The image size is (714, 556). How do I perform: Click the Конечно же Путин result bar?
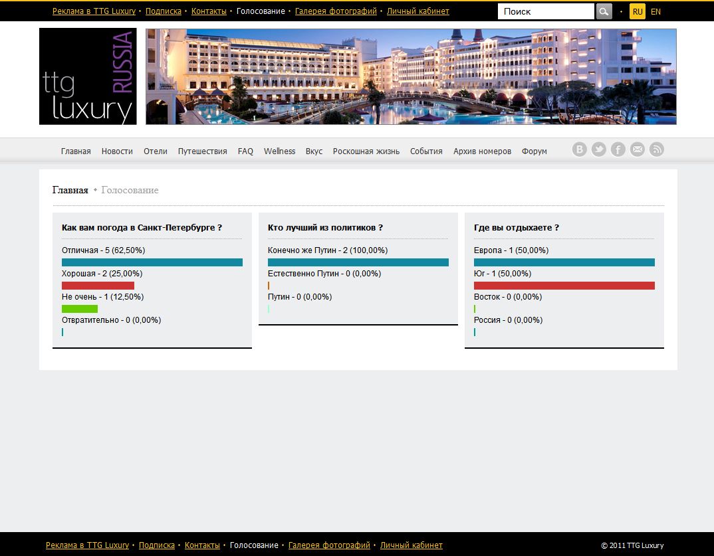pos(358,262)
